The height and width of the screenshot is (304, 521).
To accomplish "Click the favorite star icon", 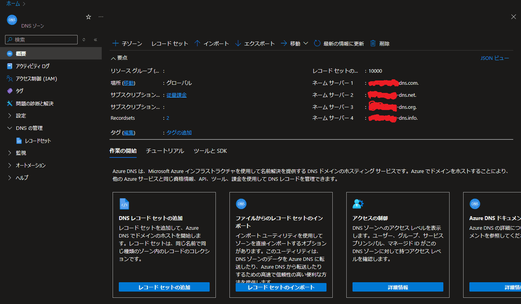I will click(89, 17).
